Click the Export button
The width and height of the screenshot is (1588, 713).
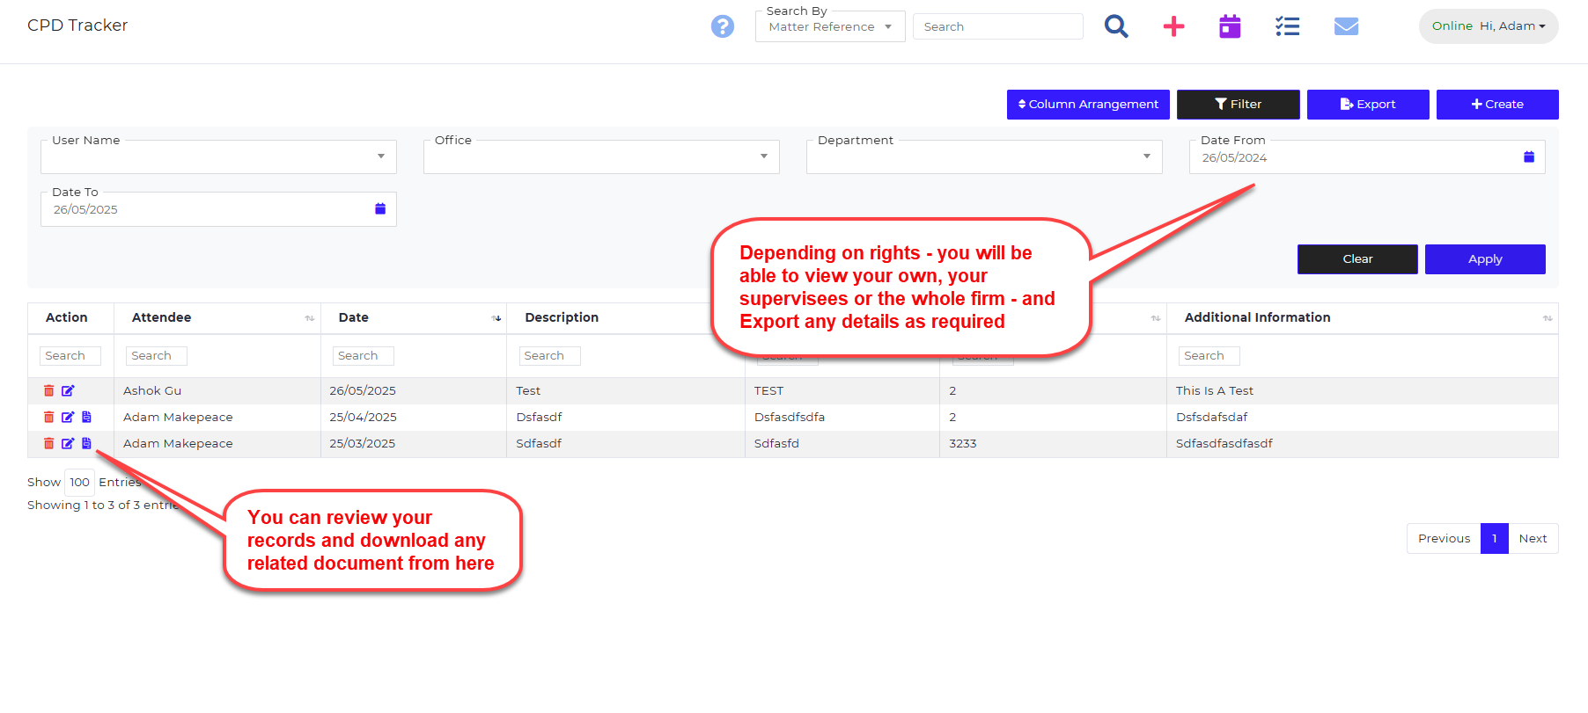[x=1368, y=105]
